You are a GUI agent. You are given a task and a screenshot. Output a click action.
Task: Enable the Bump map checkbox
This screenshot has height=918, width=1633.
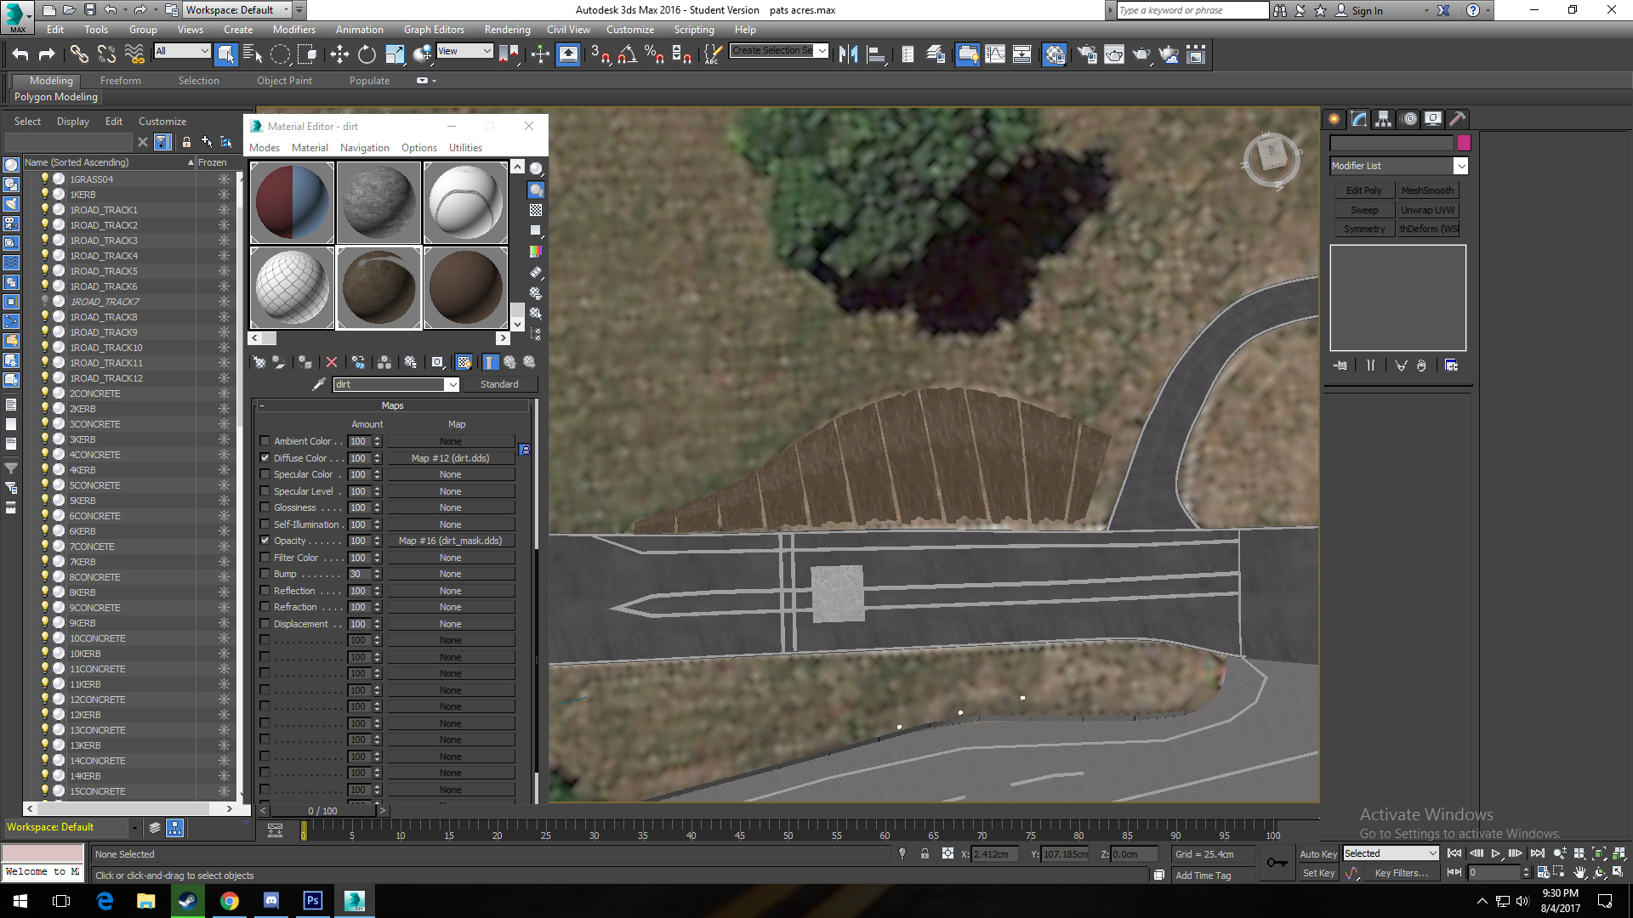pyautogui.click(x=265, y=574)
